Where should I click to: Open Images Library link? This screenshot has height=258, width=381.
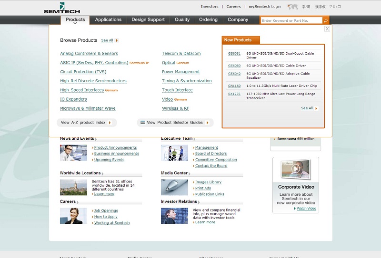208,182
